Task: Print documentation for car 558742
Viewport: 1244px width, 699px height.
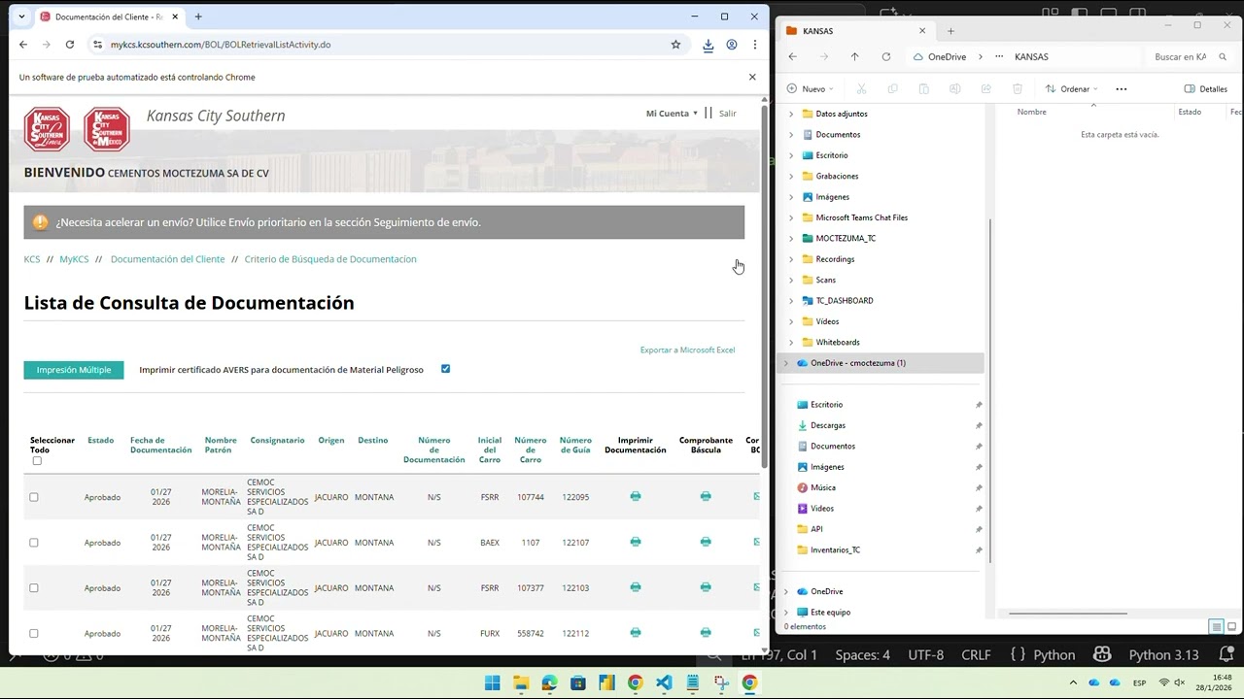Action: 636,633
